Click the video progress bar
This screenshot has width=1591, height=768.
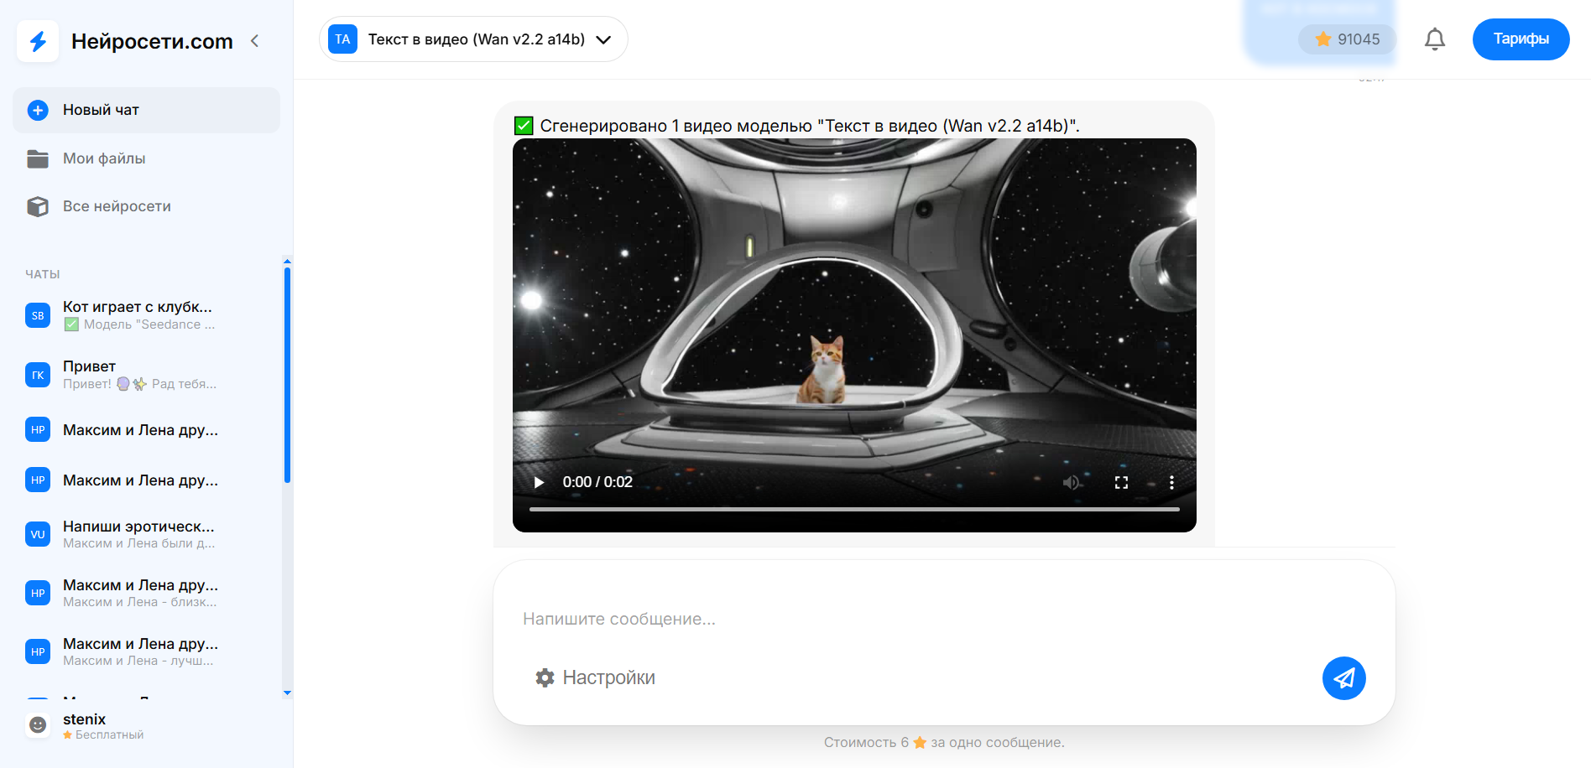pyautogui.click(x=854, y=509)
